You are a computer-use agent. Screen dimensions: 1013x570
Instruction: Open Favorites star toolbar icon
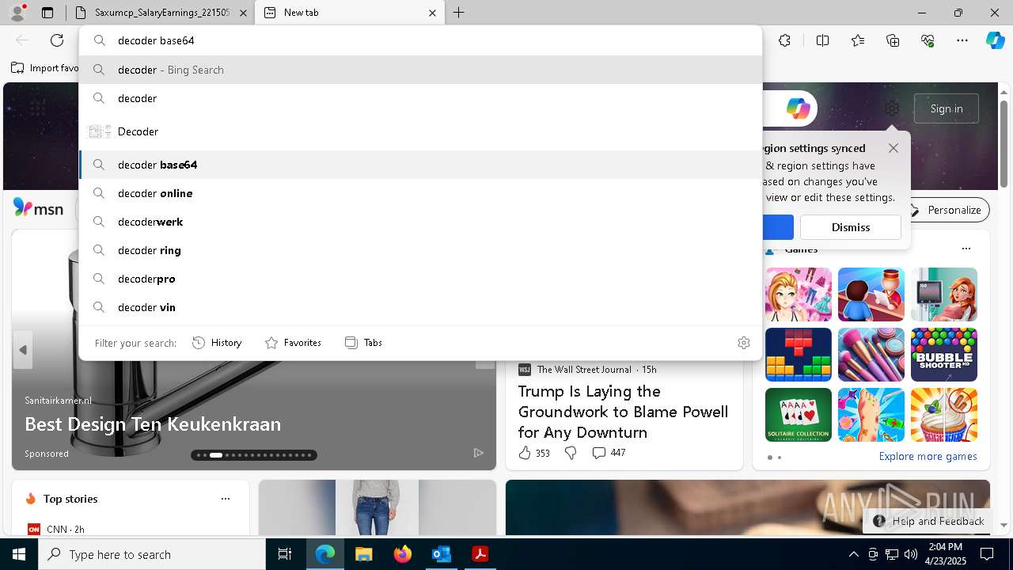(x=858, y=40)
